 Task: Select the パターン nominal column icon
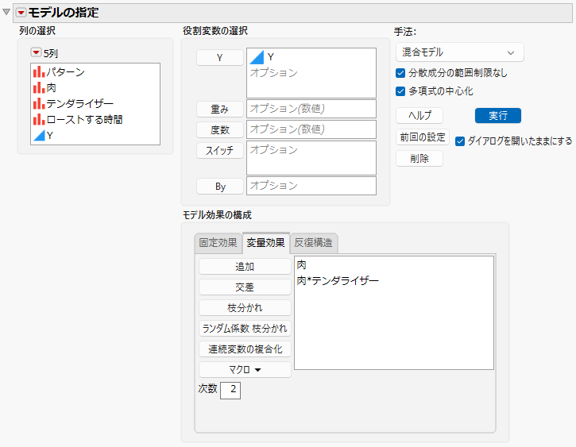pos(39,72)
